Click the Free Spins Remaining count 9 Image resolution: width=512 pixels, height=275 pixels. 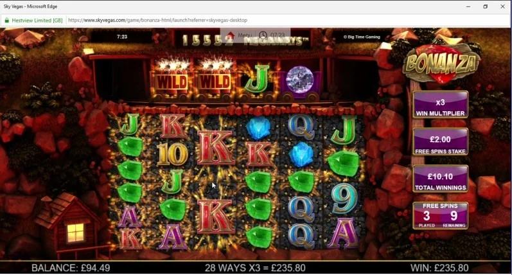click(x=454, y=216)
